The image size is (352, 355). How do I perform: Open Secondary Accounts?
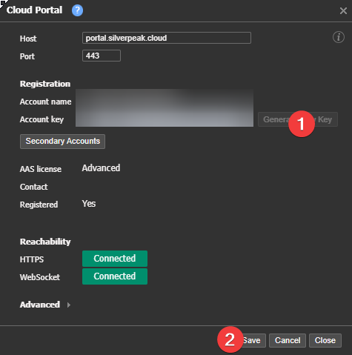pos(62,142)
